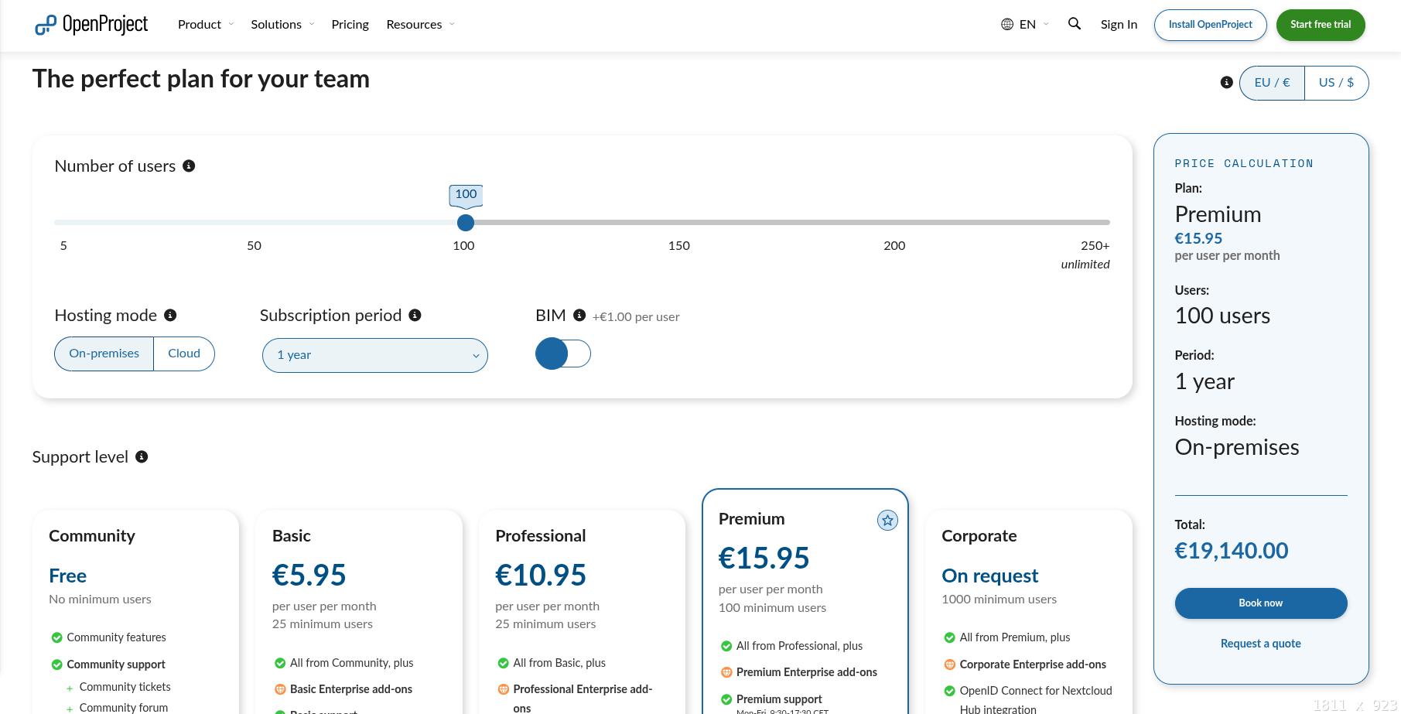Show info for Subscription period
This screenshot has height=714, width=1401.
pos(415,316)
